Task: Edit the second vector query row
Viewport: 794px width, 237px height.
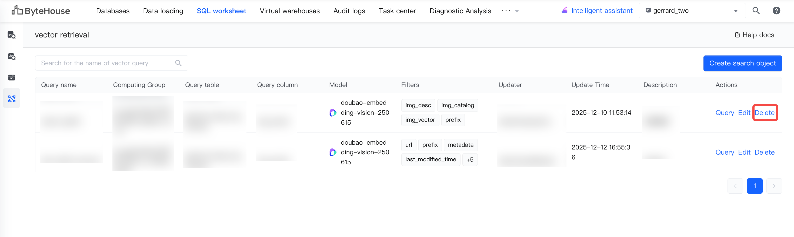Action: click(x=744, y=153)
